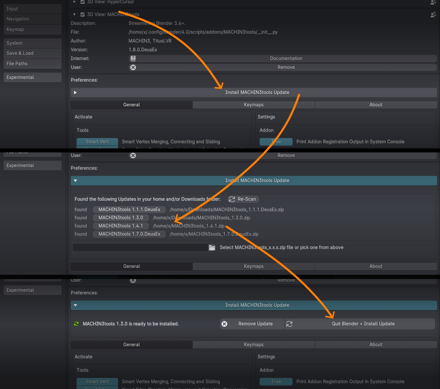Go to Save & Load preferences
The width and height of the screenshot is (440, 389).
tap(33, 53)
